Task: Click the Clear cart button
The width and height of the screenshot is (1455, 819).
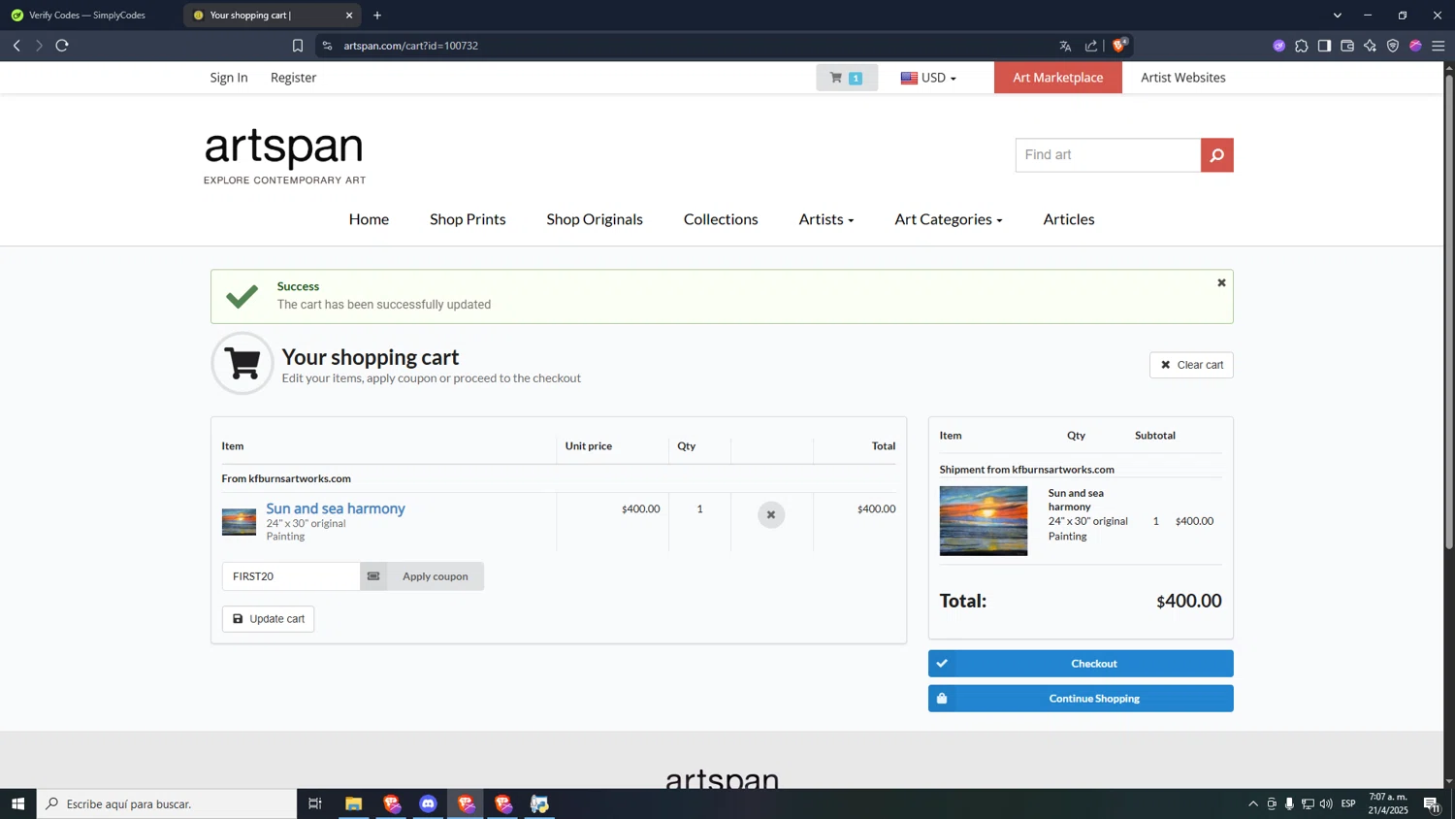Action: pyautogui.click(x=1191, y=365)
